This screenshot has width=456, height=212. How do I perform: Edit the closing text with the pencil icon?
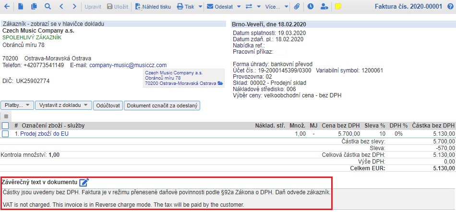(x=84, y=182)
